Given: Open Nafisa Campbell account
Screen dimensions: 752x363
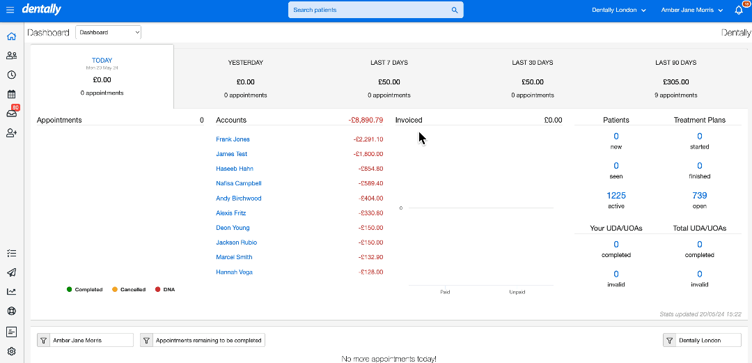Looking at the screenshot, I should (238, 183).
